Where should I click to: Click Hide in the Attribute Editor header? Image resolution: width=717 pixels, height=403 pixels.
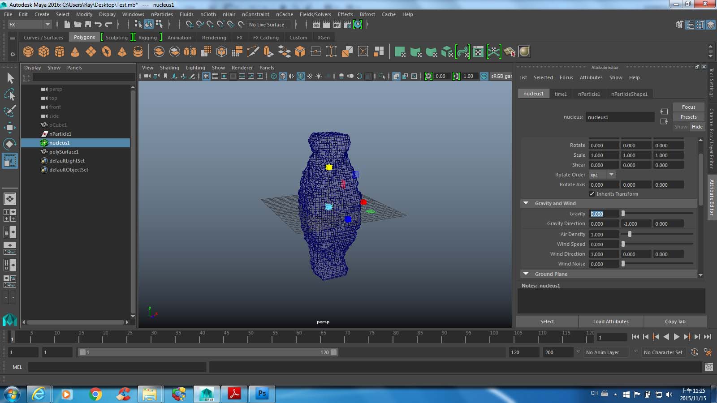(x=697, y=127)
